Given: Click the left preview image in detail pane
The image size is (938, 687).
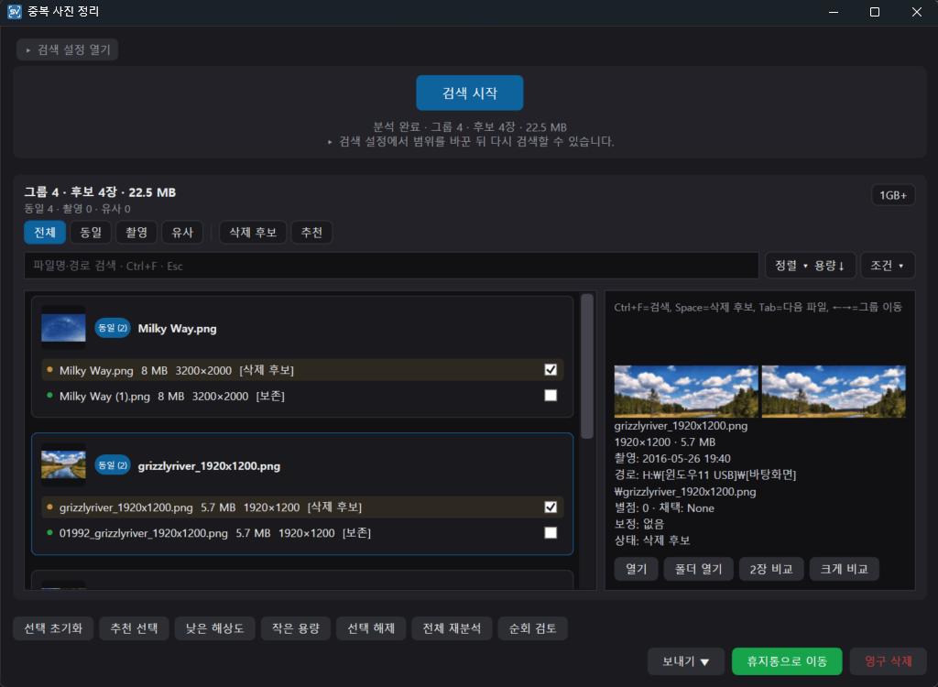Looking at the screenshot, I should [685, 391].
